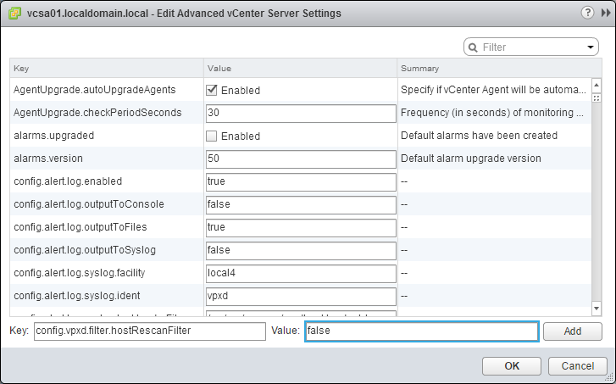Check the alarms.upgraded Enabled checkbox
616x384 pixels.
pyautogui.click(x=211, y=136)
